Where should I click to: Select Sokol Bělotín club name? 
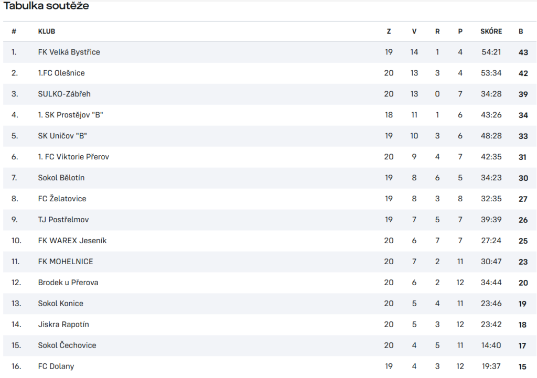click(x=61, y=177)
